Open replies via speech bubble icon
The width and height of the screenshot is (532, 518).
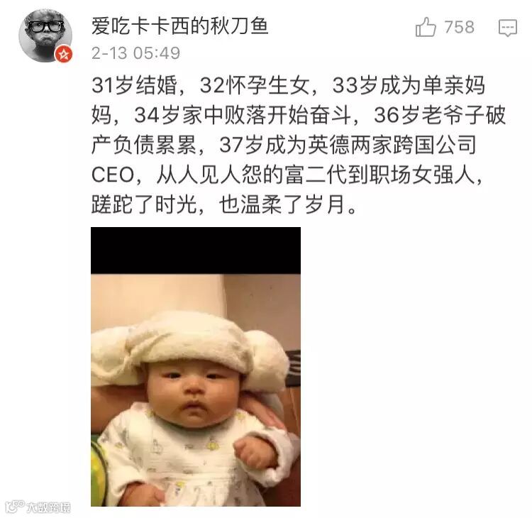pyautogui.click(x=508, y=28)
